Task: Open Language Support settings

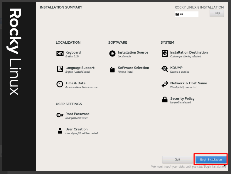Action: point(80,68)
